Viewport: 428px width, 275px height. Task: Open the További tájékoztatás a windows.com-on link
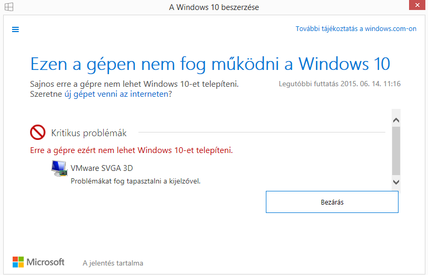pyautogui.click(x=356, y=29)
